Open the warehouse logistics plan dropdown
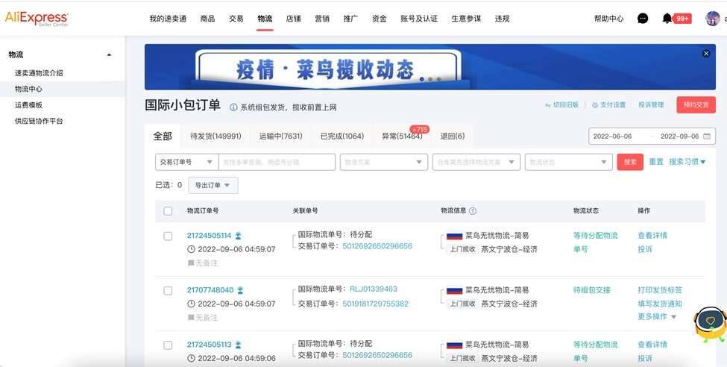Image resolution: width=727 pixels, height=367 pixels. click(x=476, y=162)
